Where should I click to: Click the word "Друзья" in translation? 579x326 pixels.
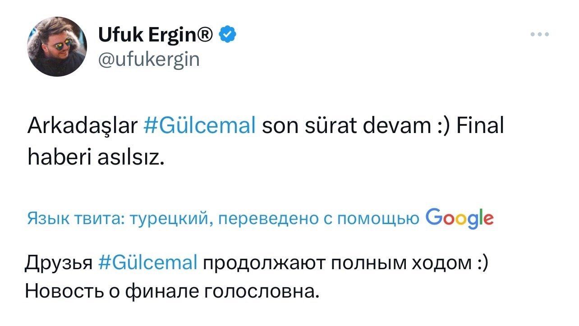[58, 263]
